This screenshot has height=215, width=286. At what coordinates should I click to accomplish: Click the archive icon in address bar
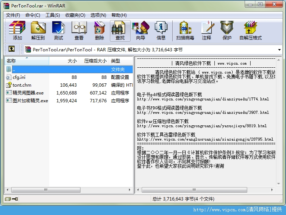pyautogui.click(x=28, y=49)
